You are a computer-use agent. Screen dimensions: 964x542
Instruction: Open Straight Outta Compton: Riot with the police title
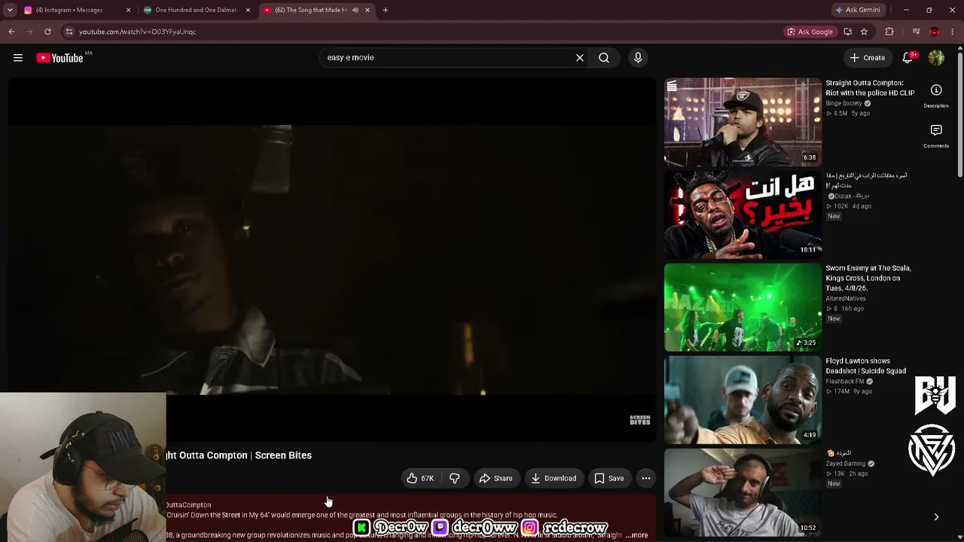(870, 88)
